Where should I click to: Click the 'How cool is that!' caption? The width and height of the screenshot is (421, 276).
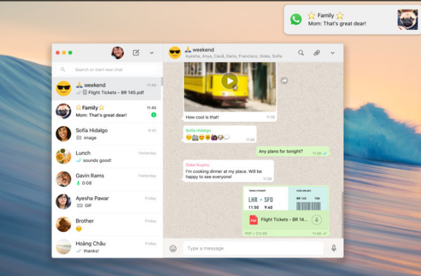click(202, 117)
